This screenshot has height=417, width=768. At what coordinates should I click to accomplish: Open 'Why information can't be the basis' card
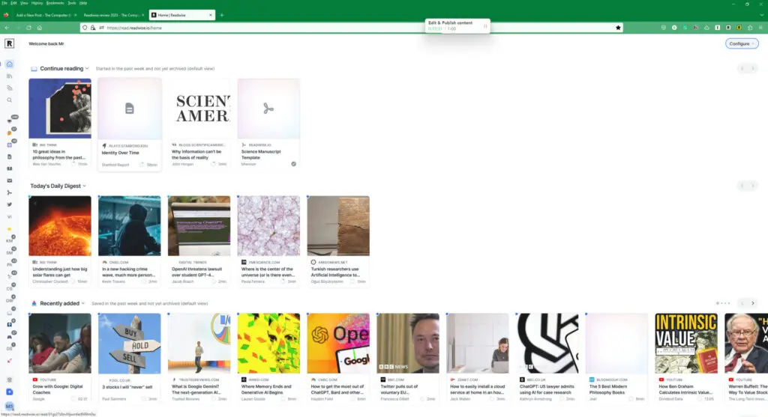click(199, 123)
